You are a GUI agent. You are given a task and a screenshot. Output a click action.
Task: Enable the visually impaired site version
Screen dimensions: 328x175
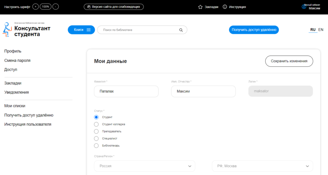(x=114, y=7)
